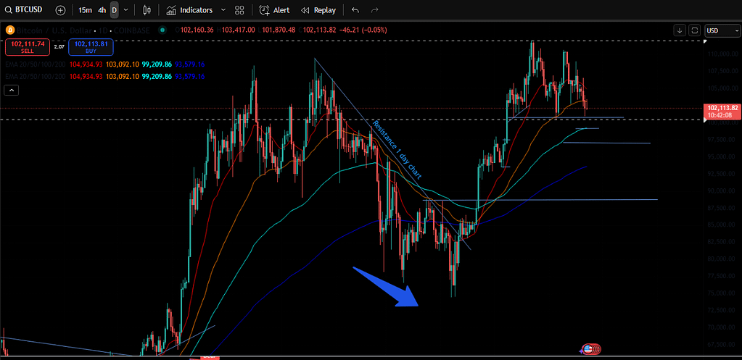Create a new Alert
742x360 pixels.
pos(274,10)
